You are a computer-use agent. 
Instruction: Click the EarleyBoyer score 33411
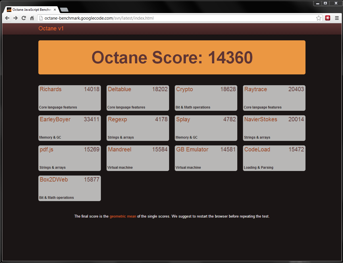click(x=92, y=119)
